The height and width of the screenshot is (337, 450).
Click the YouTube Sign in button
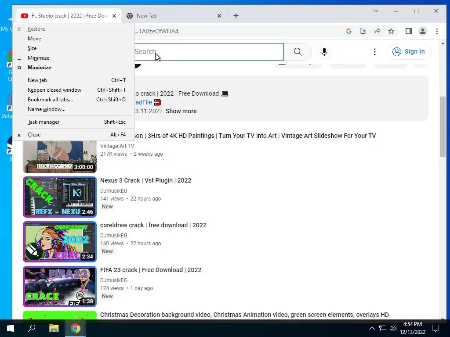pyautogui.click(x=409, y=52)
